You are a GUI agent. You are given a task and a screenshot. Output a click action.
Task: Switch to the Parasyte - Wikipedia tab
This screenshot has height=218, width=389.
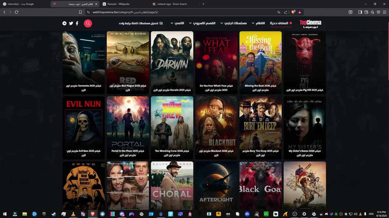click(x=125, y=4)
